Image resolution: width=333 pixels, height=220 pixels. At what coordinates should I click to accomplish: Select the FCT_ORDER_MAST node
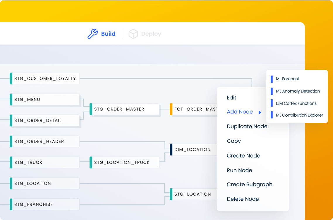pyautogui.click(x=193, y=109)
